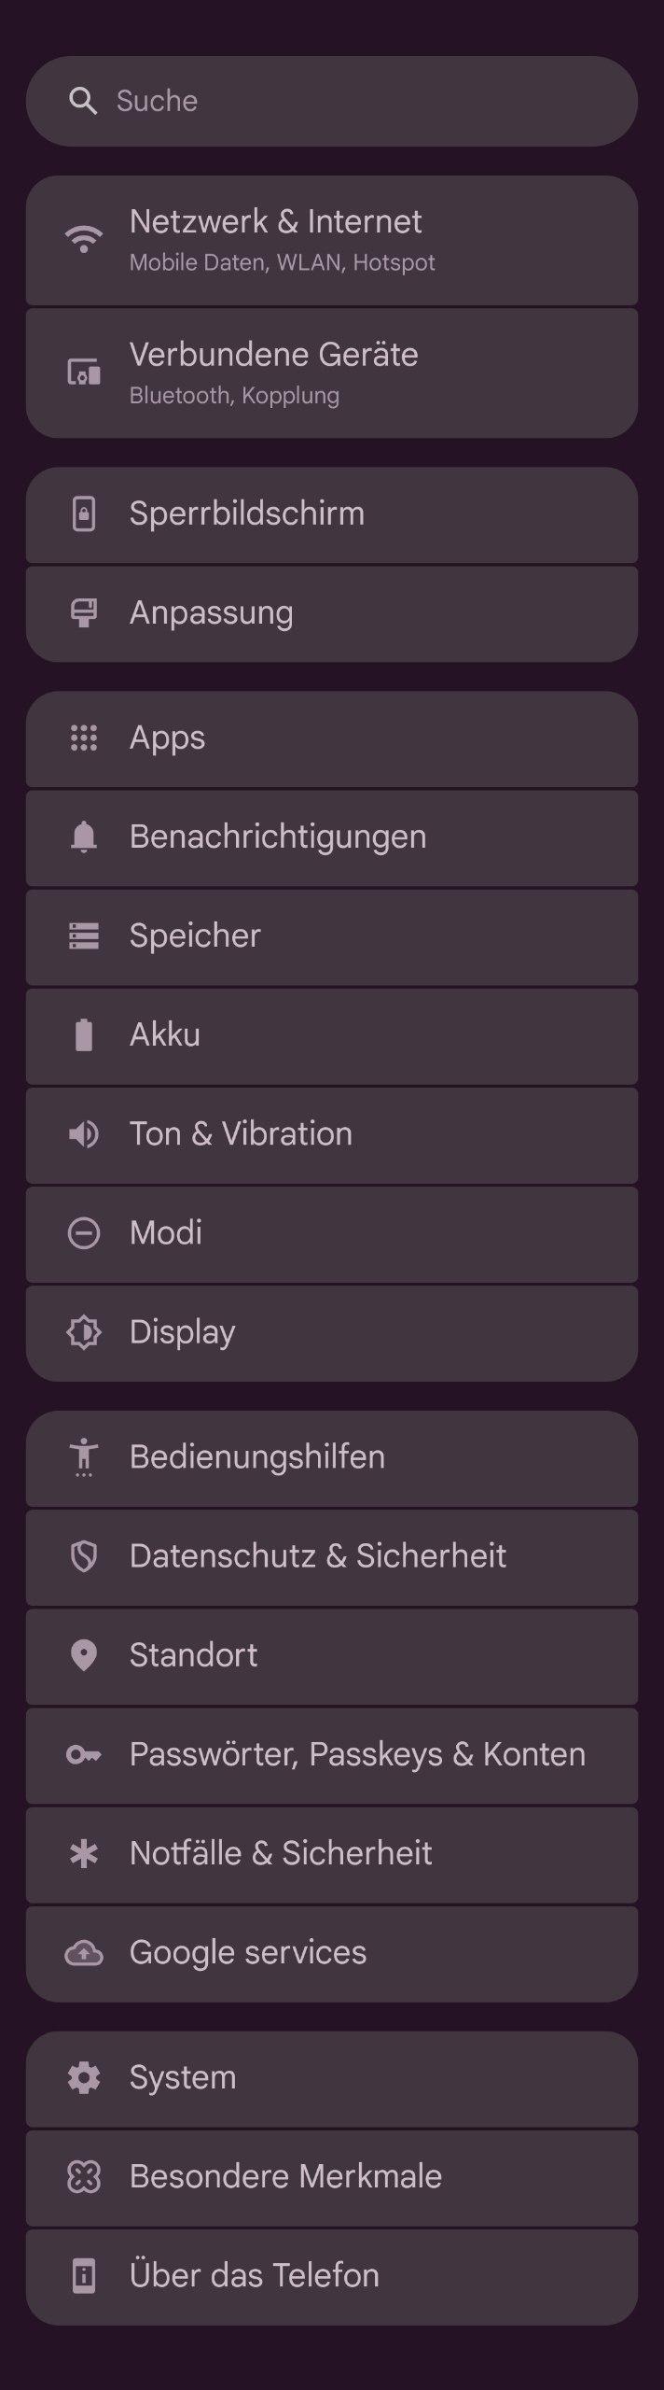Focus the Suche search field
Viewport: 664px width, 2390px height.
coord(354,101)
